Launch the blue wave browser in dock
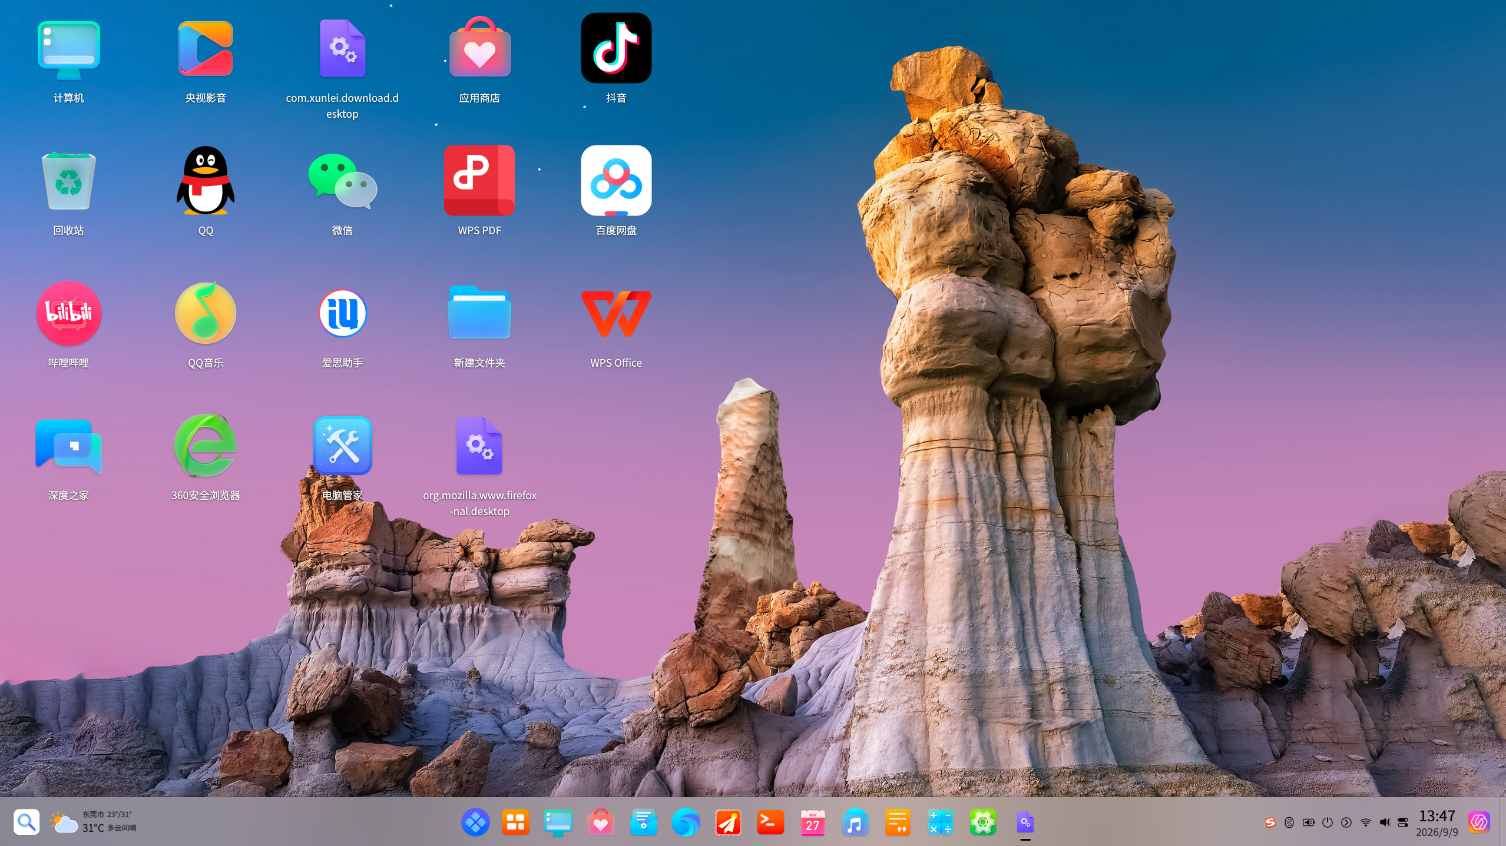 pyautogui.click(x=686, y=822)
